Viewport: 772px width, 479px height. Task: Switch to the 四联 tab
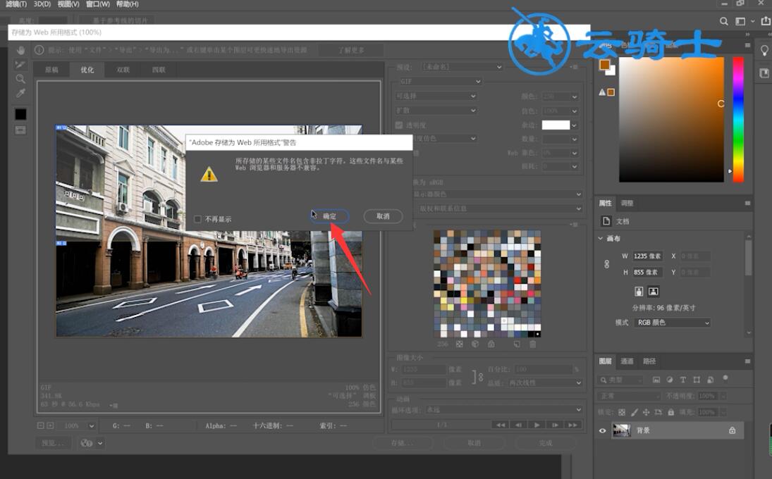pos(159,70)
